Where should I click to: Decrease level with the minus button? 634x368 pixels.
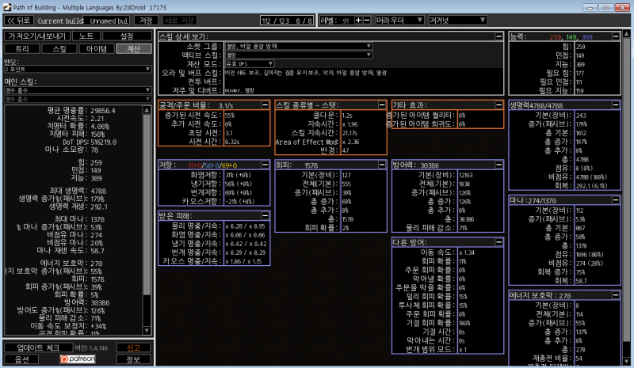click(x=367, y=21)
